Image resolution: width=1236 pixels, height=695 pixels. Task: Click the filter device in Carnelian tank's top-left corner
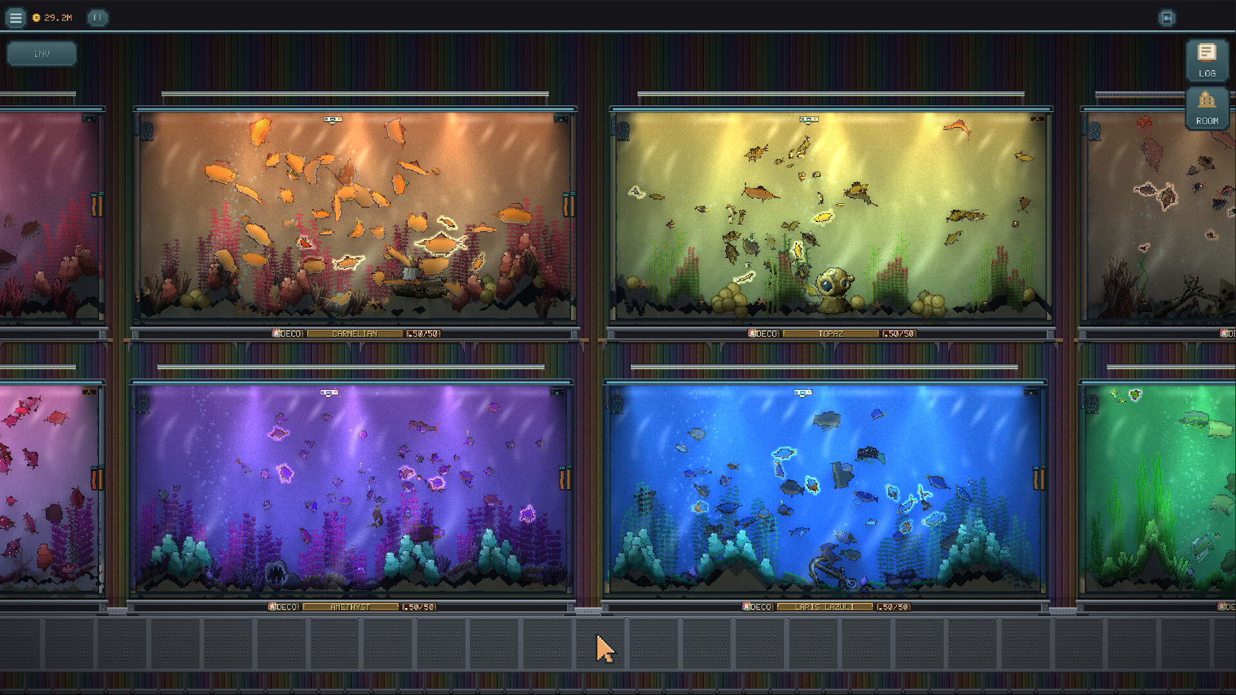146,131
